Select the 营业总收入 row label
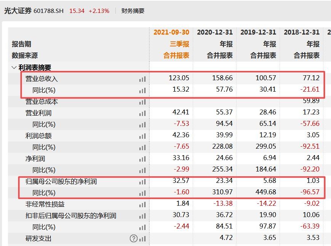Screen dimensions: 331x246 tap(42, 79)
